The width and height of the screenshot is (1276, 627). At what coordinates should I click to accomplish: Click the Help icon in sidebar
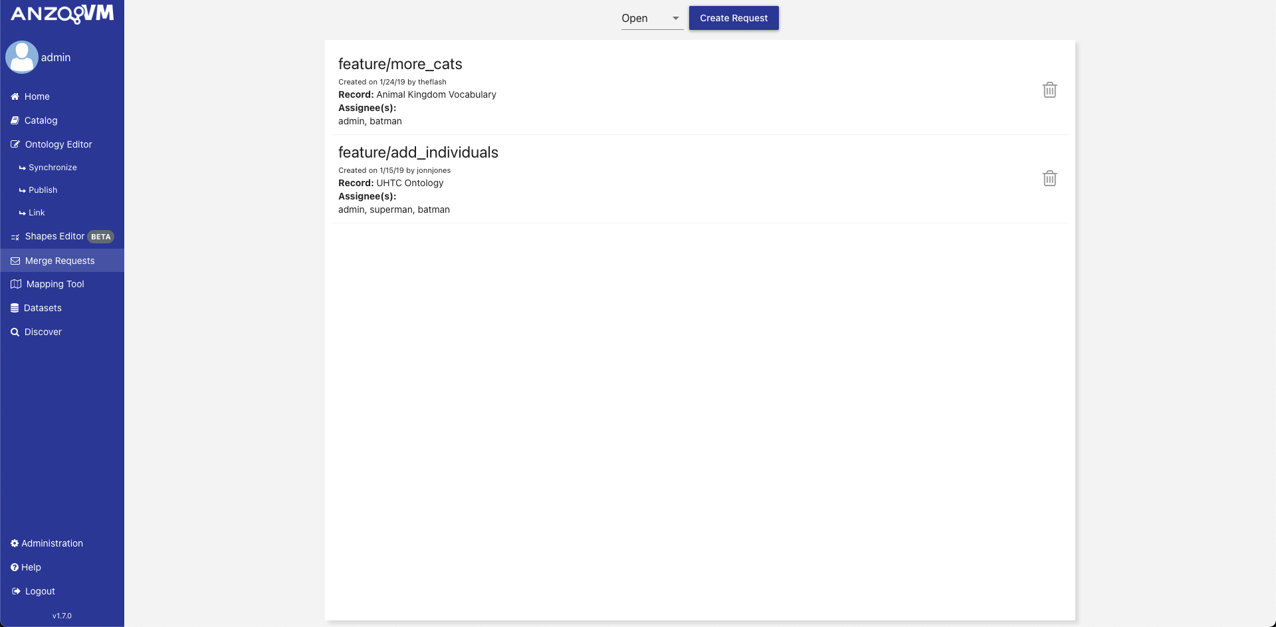point(14,567)
